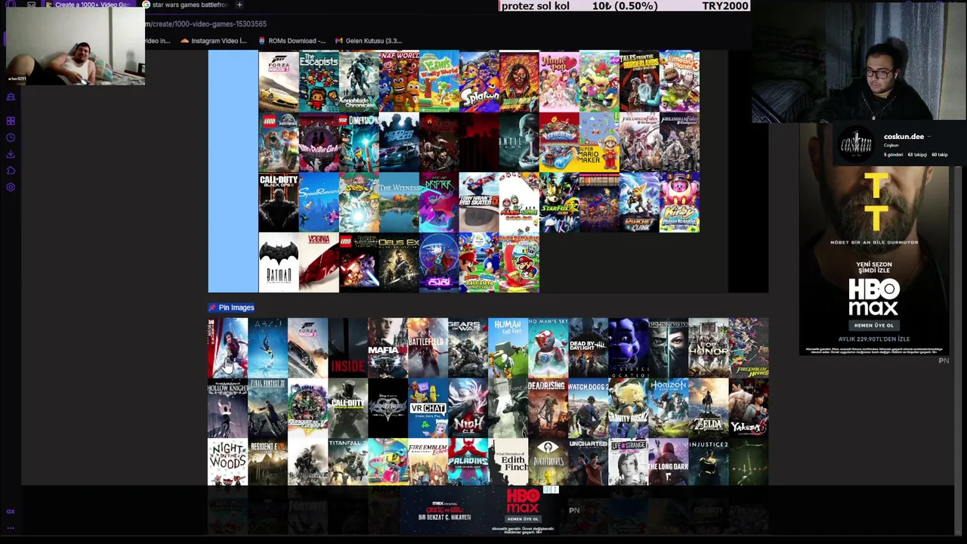Open the 'Instagram Video İ...' bookmark
Viewport: 967px width, 544px height.
point(214,41)
